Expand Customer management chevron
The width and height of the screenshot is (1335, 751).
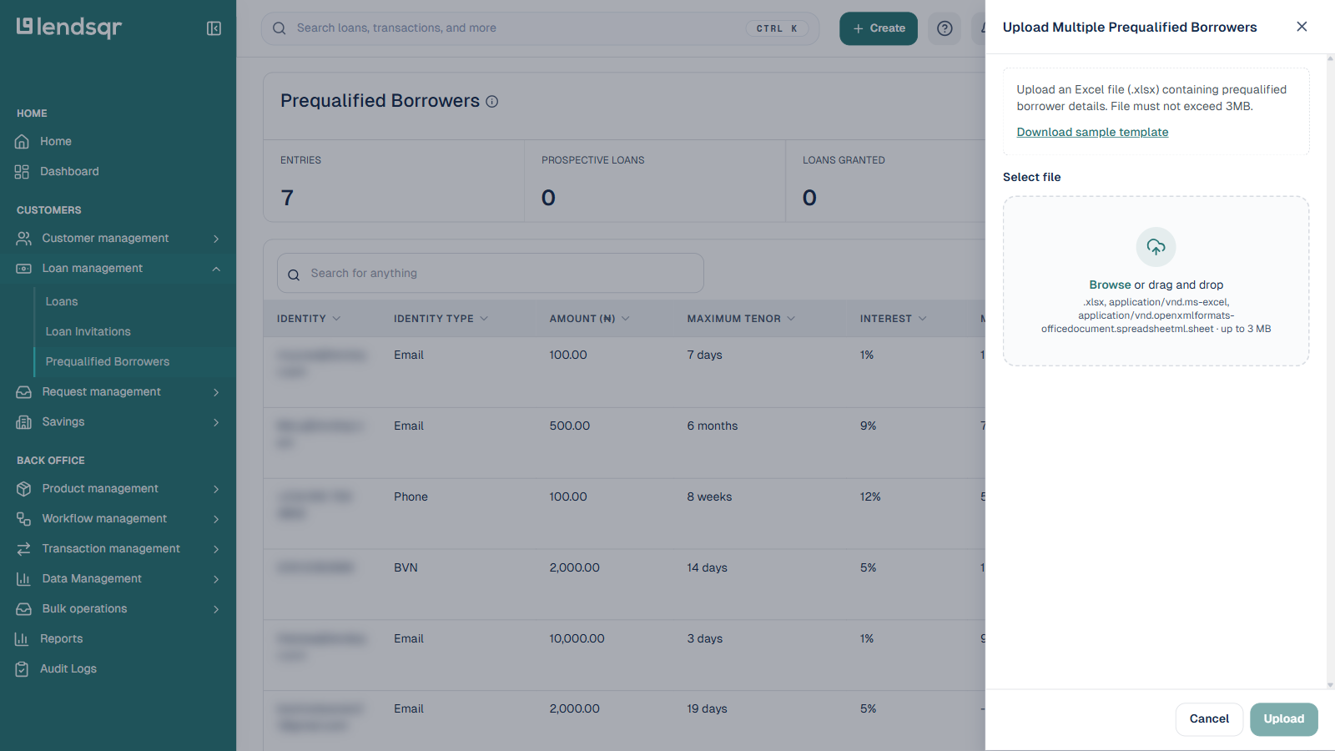click(x=216, y=239)
